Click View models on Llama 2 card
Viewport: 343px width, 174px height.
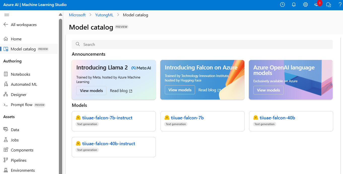91,91
